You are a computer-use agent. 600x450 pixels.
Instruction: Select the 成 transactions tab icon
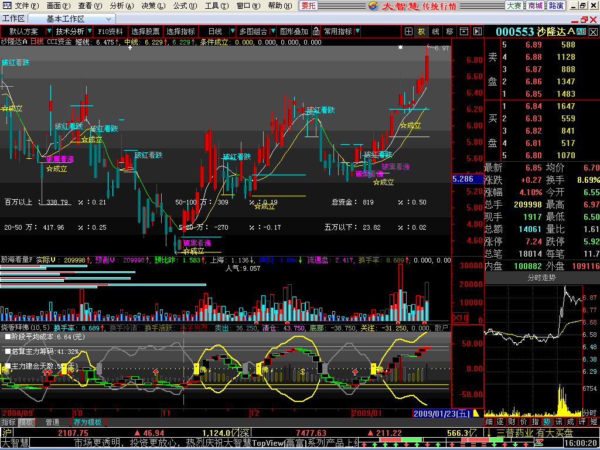571,422
